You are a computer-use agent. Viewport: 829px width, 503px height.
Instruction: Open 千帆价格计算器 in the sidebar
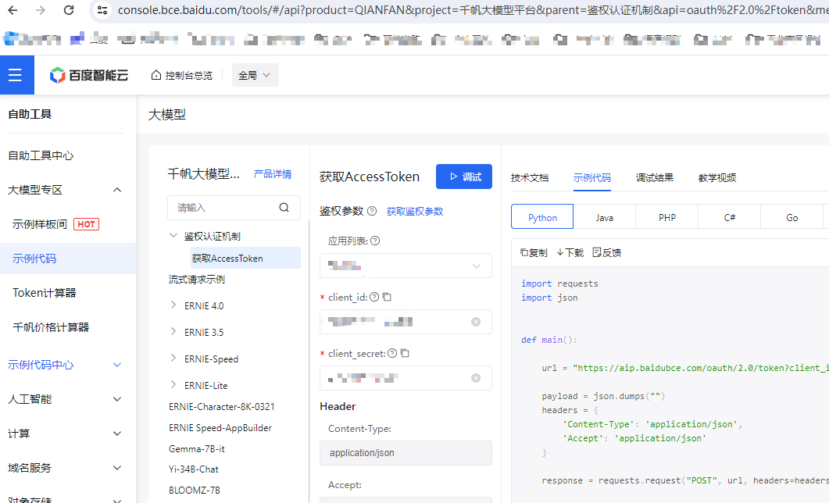coord(51,327)
